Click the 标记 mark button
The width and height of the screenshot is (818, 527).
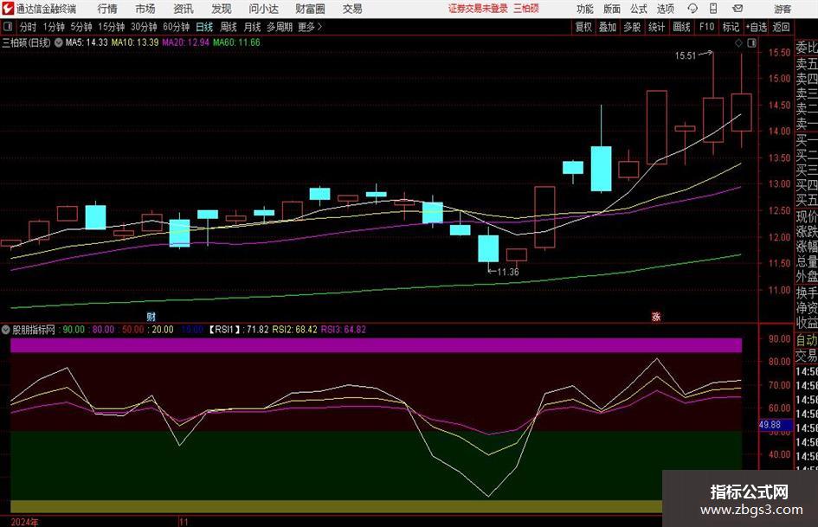pos(731,27)
